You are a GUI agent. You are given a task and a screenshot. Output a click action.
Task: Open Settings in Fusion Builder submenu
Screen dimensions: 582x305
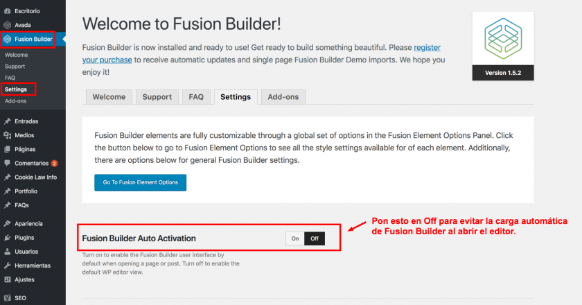pyautogui.click(x=16, y=89)
